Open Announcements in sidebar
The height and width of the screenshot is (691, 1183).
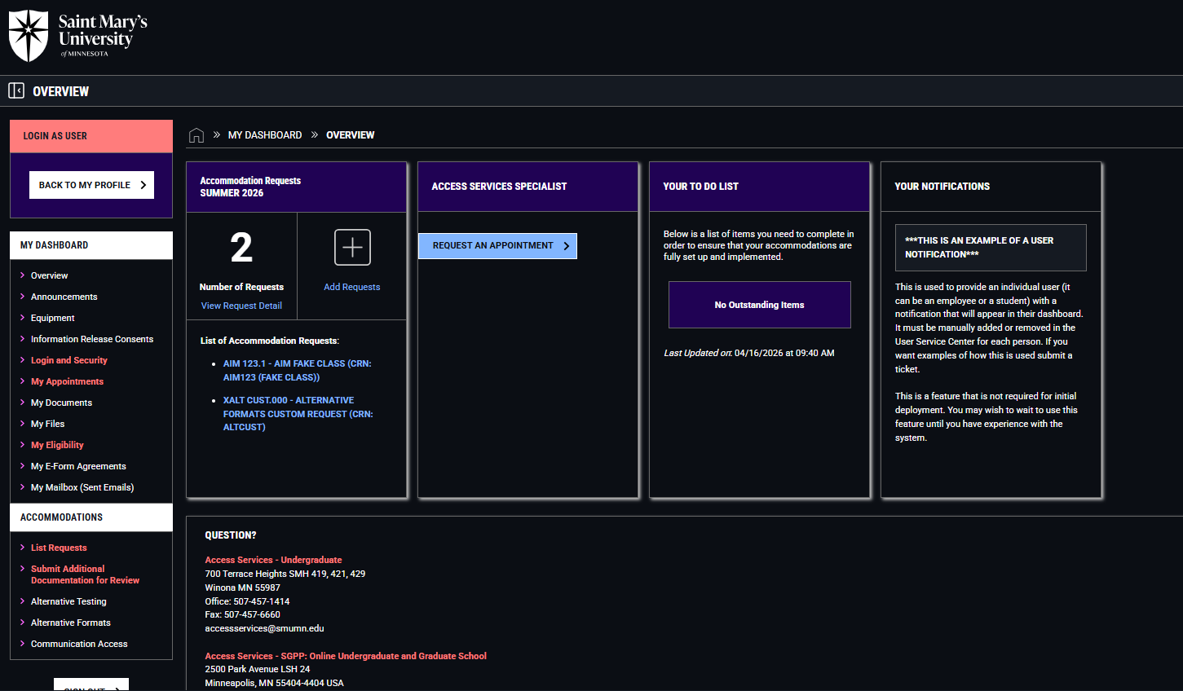point(64,297)
